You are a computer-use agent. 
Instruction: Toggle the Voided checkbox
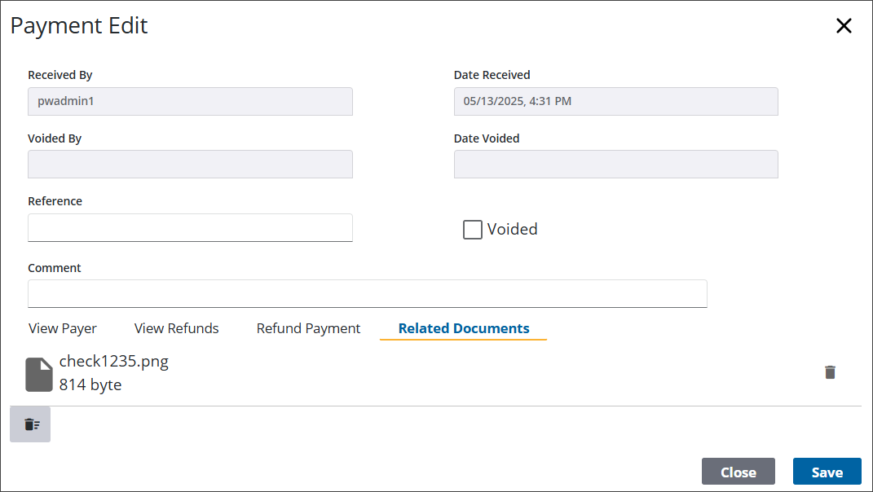tap(472, 230)
